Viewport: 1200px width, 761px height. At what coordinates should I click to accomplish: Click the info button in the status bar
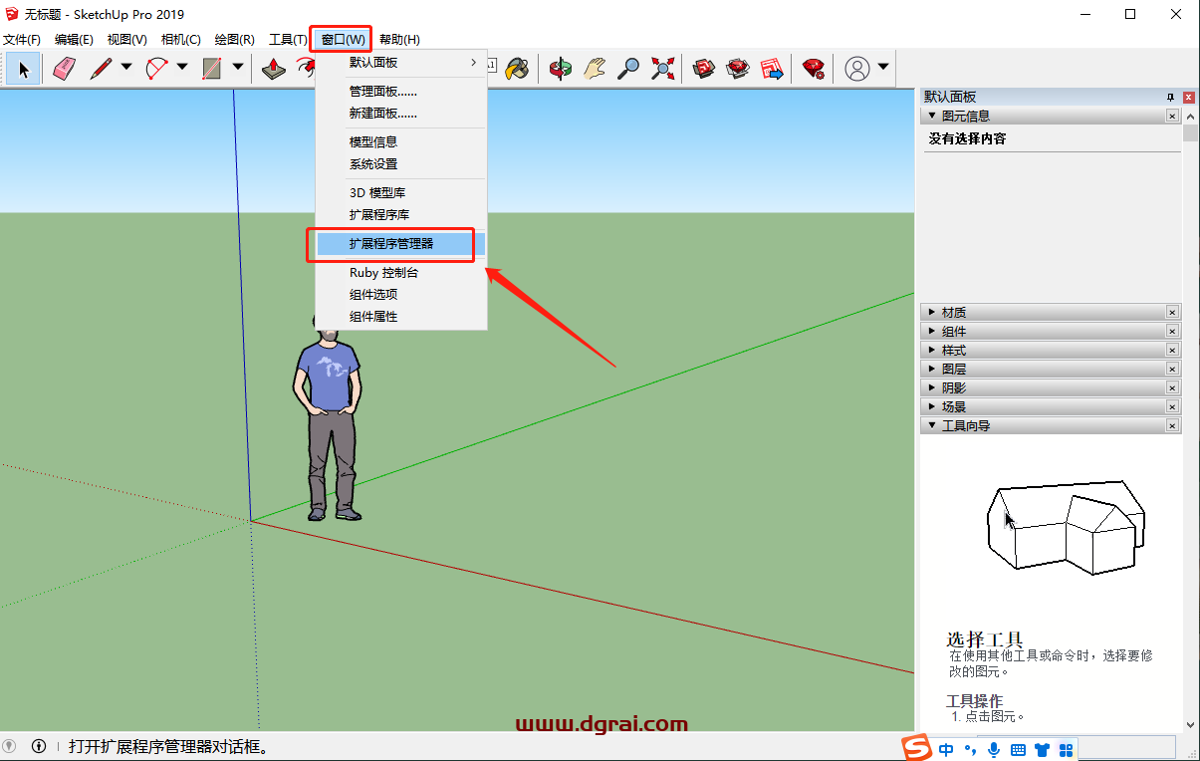tap(38, 745)
